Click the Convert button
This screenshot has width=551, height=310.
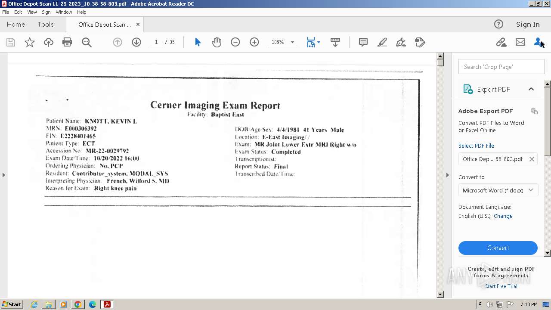tap(498, 248)
